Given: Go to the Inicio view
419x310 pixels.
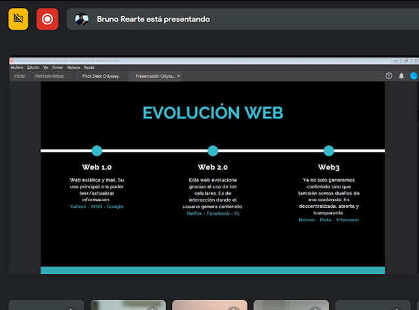Looking at the screenshot, I should click(20, 76).
